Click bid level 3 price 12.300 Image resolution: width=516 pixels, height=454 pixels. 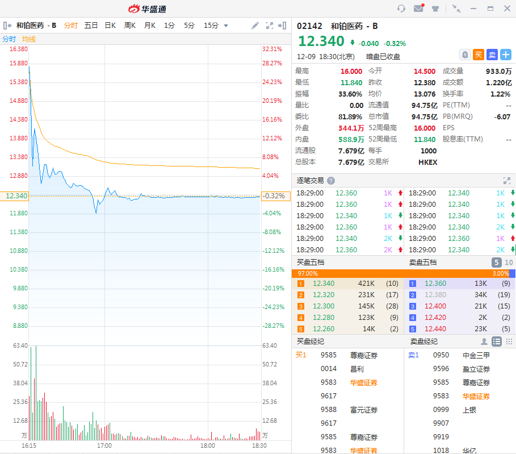coord(324,306)
